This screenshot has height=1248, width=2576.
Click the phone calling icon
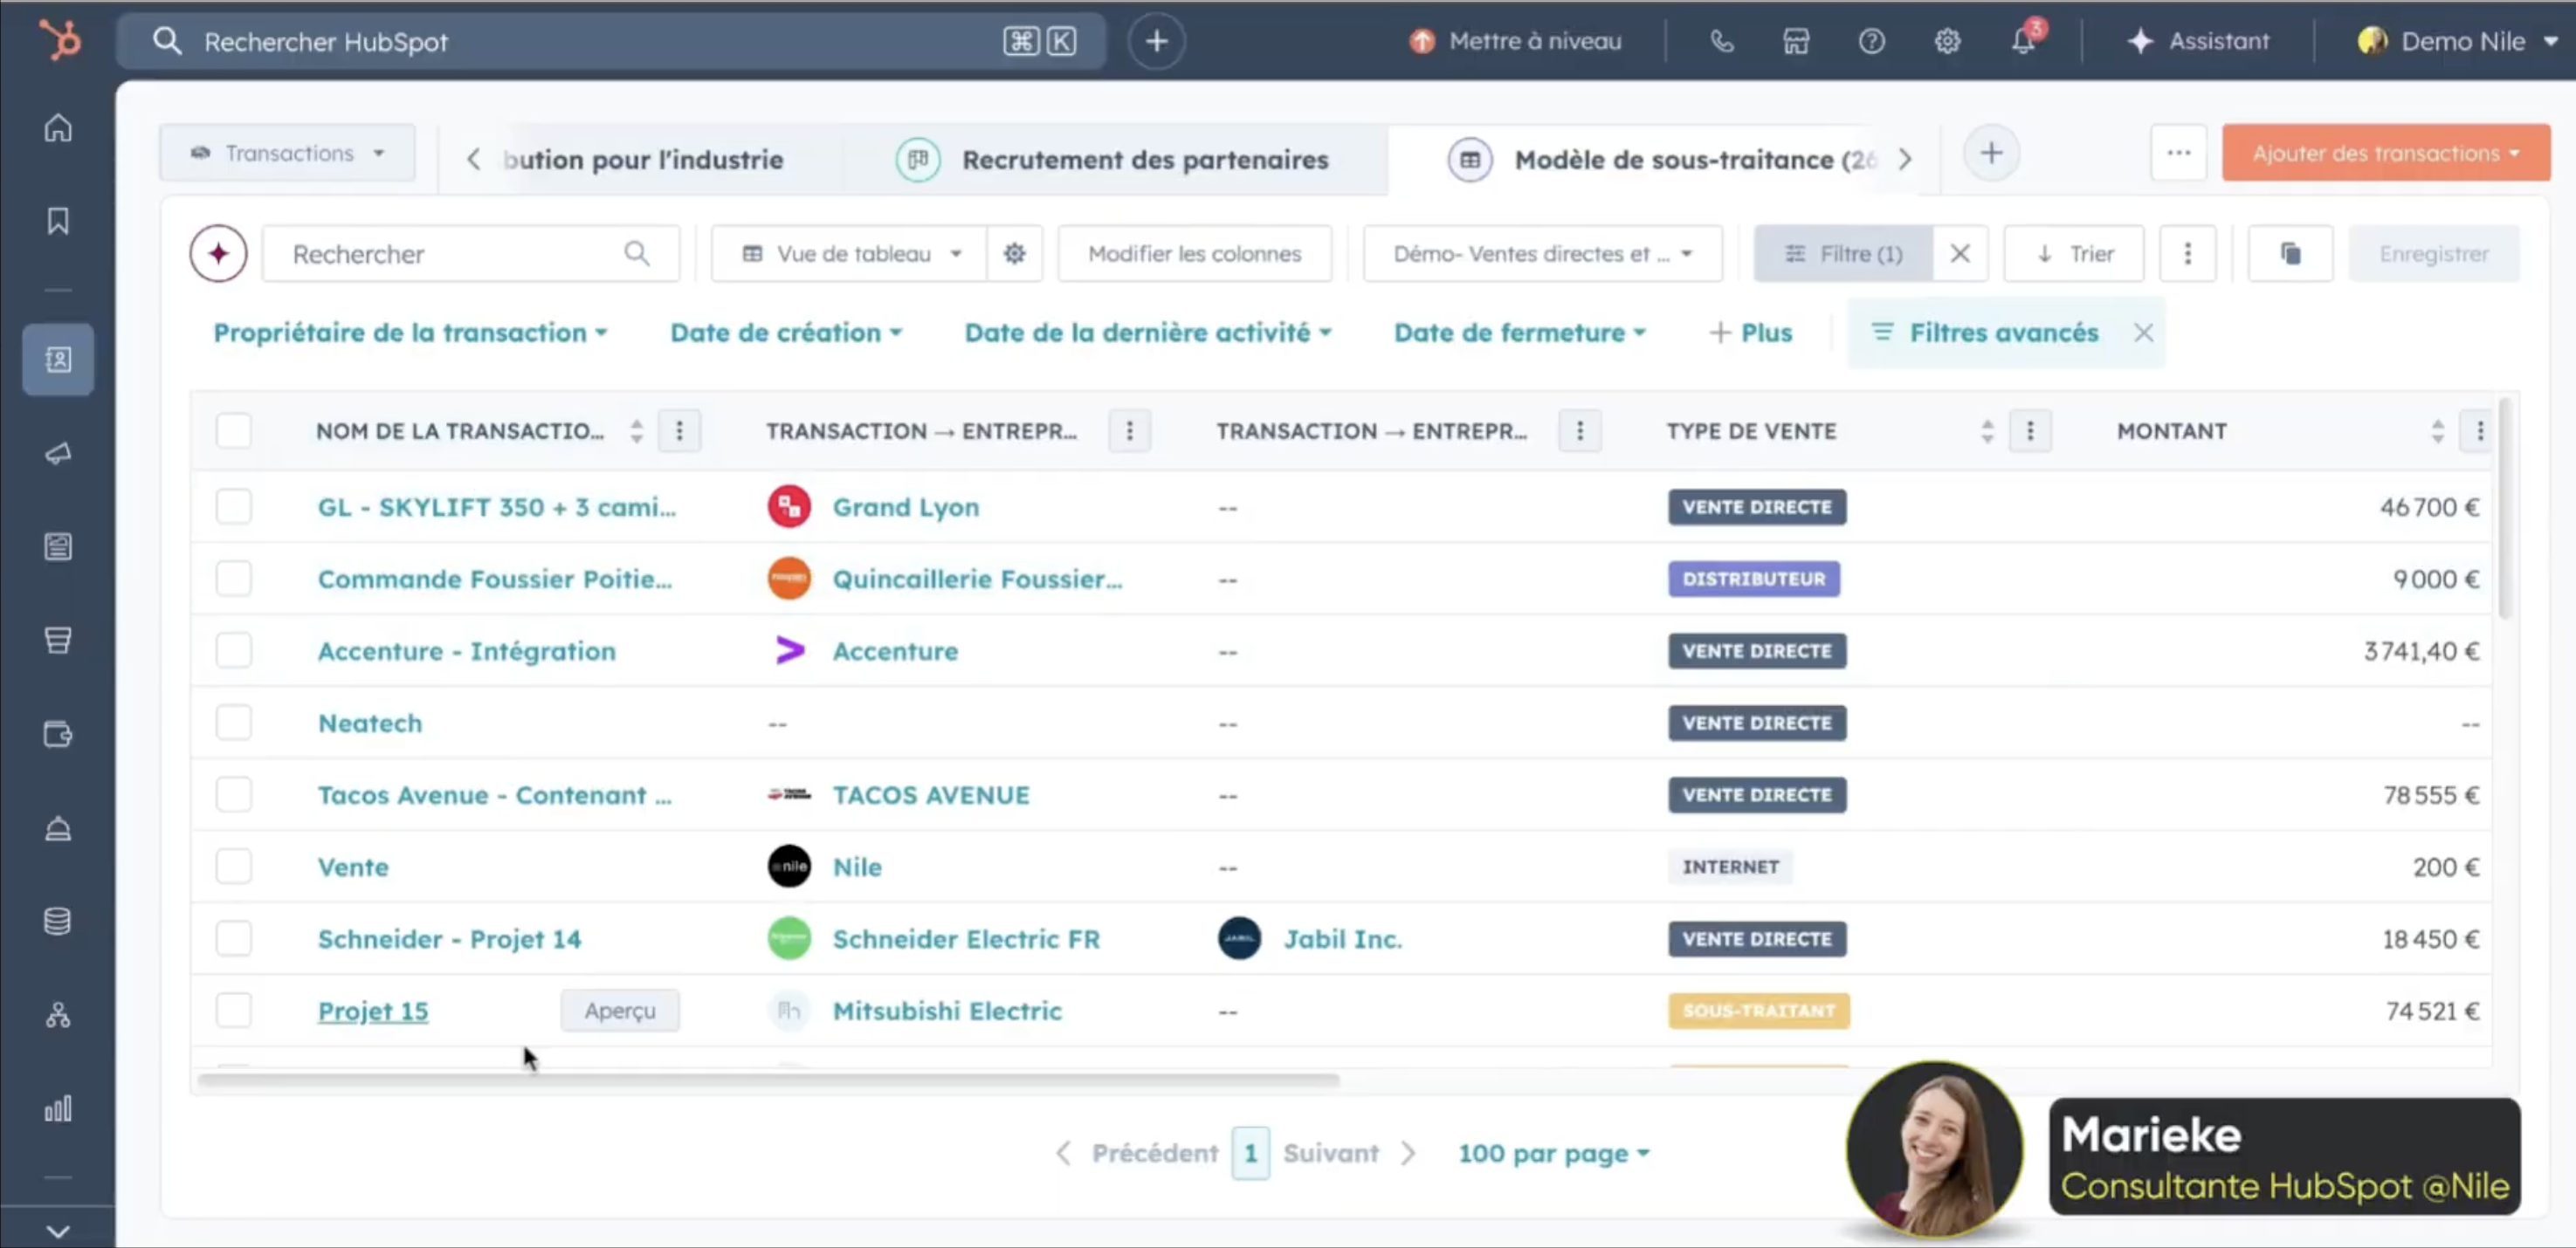(1721, 42)
